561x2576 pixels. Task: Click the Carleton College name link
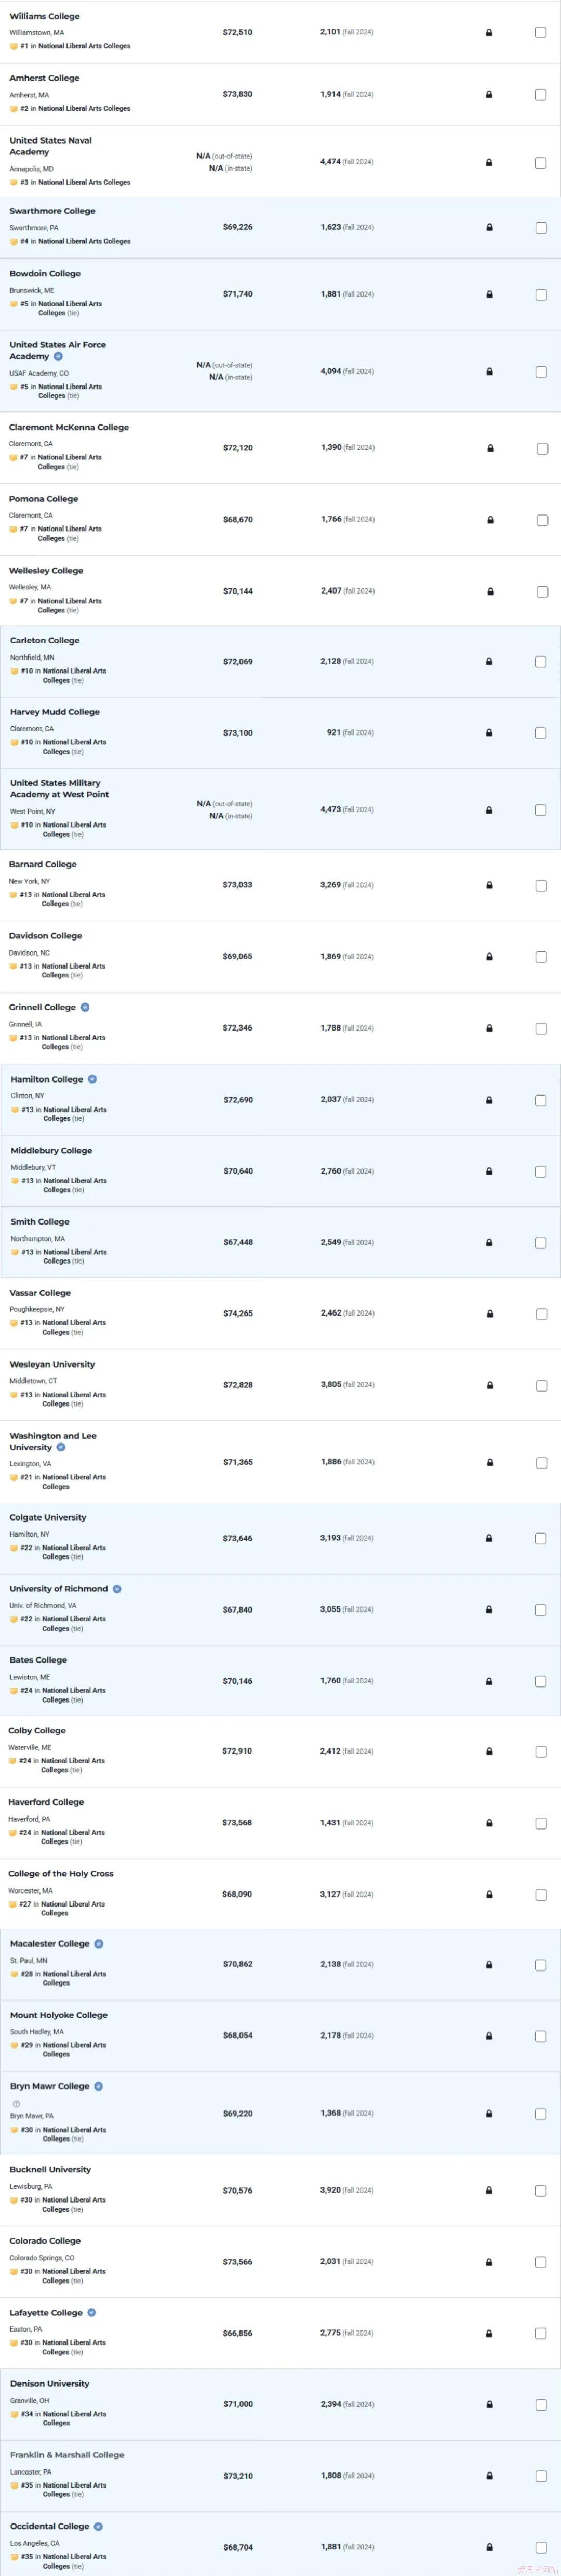click(x=45, y=640)
